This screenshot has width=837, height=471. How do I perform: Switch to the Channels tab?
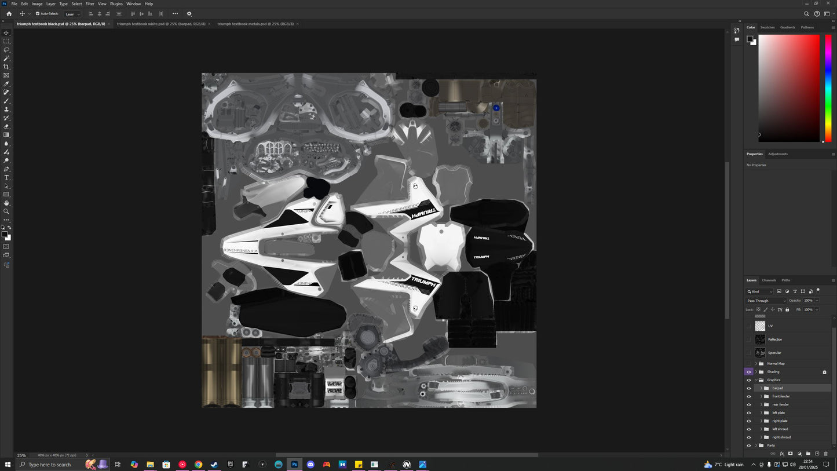click(769, 280)
